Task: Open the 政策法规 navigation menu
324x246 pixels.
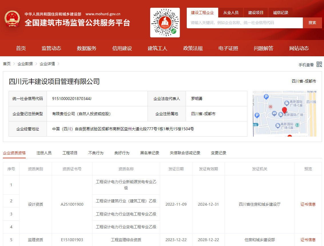Action: [192, 48]
